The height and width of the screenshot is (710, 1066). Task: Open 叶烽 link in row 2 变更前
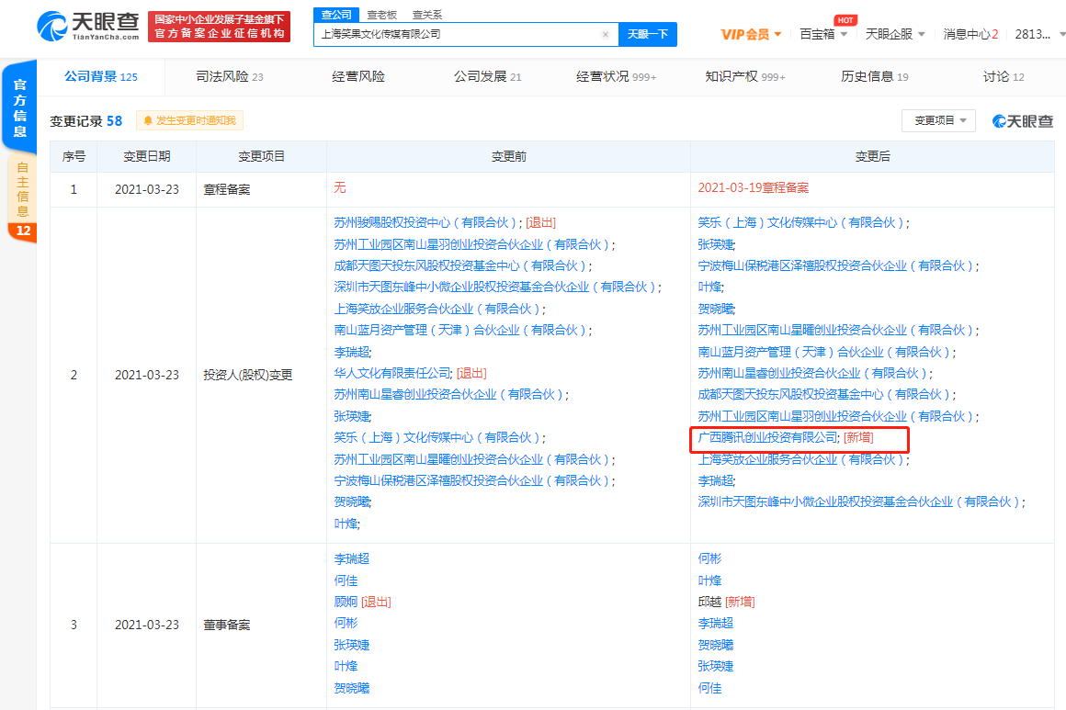coord(346,524)
